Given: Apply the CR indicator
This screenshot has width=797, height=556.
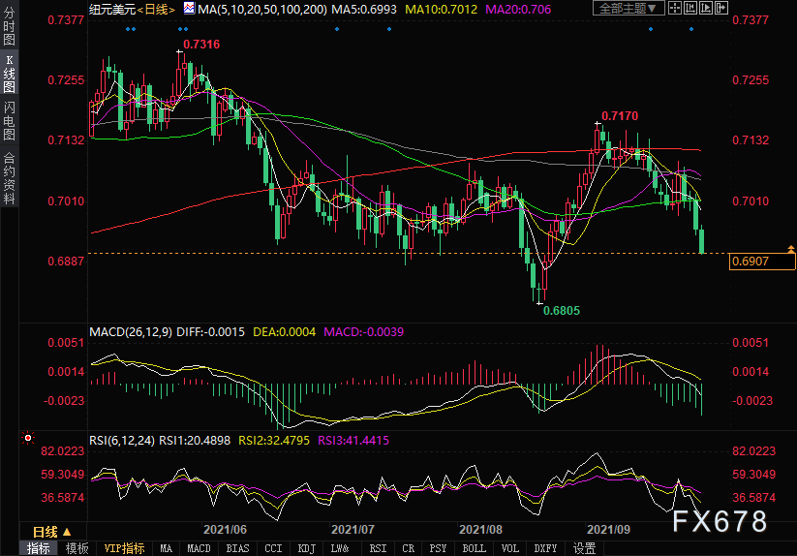Looking at the screenshot, I should (408, 548).
